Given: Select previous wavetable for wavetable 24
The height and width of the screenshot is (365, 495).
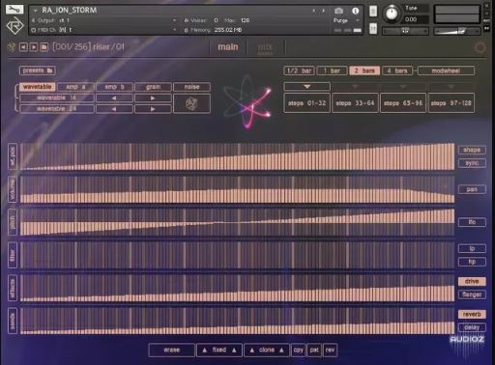Looking at the screenshot, I should tap(114, 109).
